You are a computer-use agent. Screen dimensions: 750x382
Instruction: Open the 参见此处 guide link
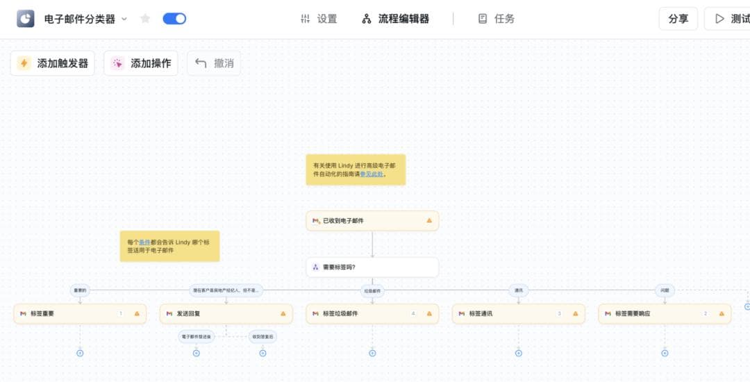point(372,174)
